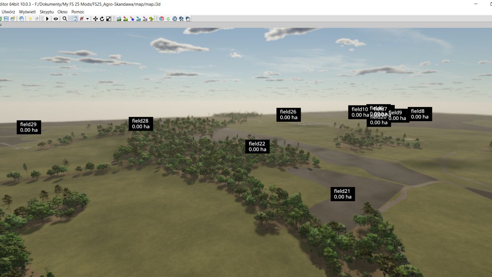Minimize the editor window

pos(477,4)
